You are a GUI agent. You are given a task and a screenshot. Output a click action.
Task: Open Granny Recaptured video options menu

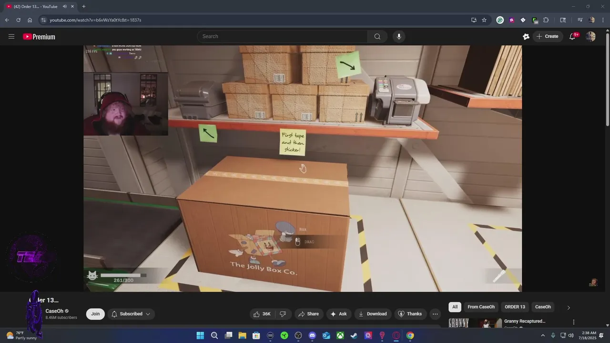[574, 322]
